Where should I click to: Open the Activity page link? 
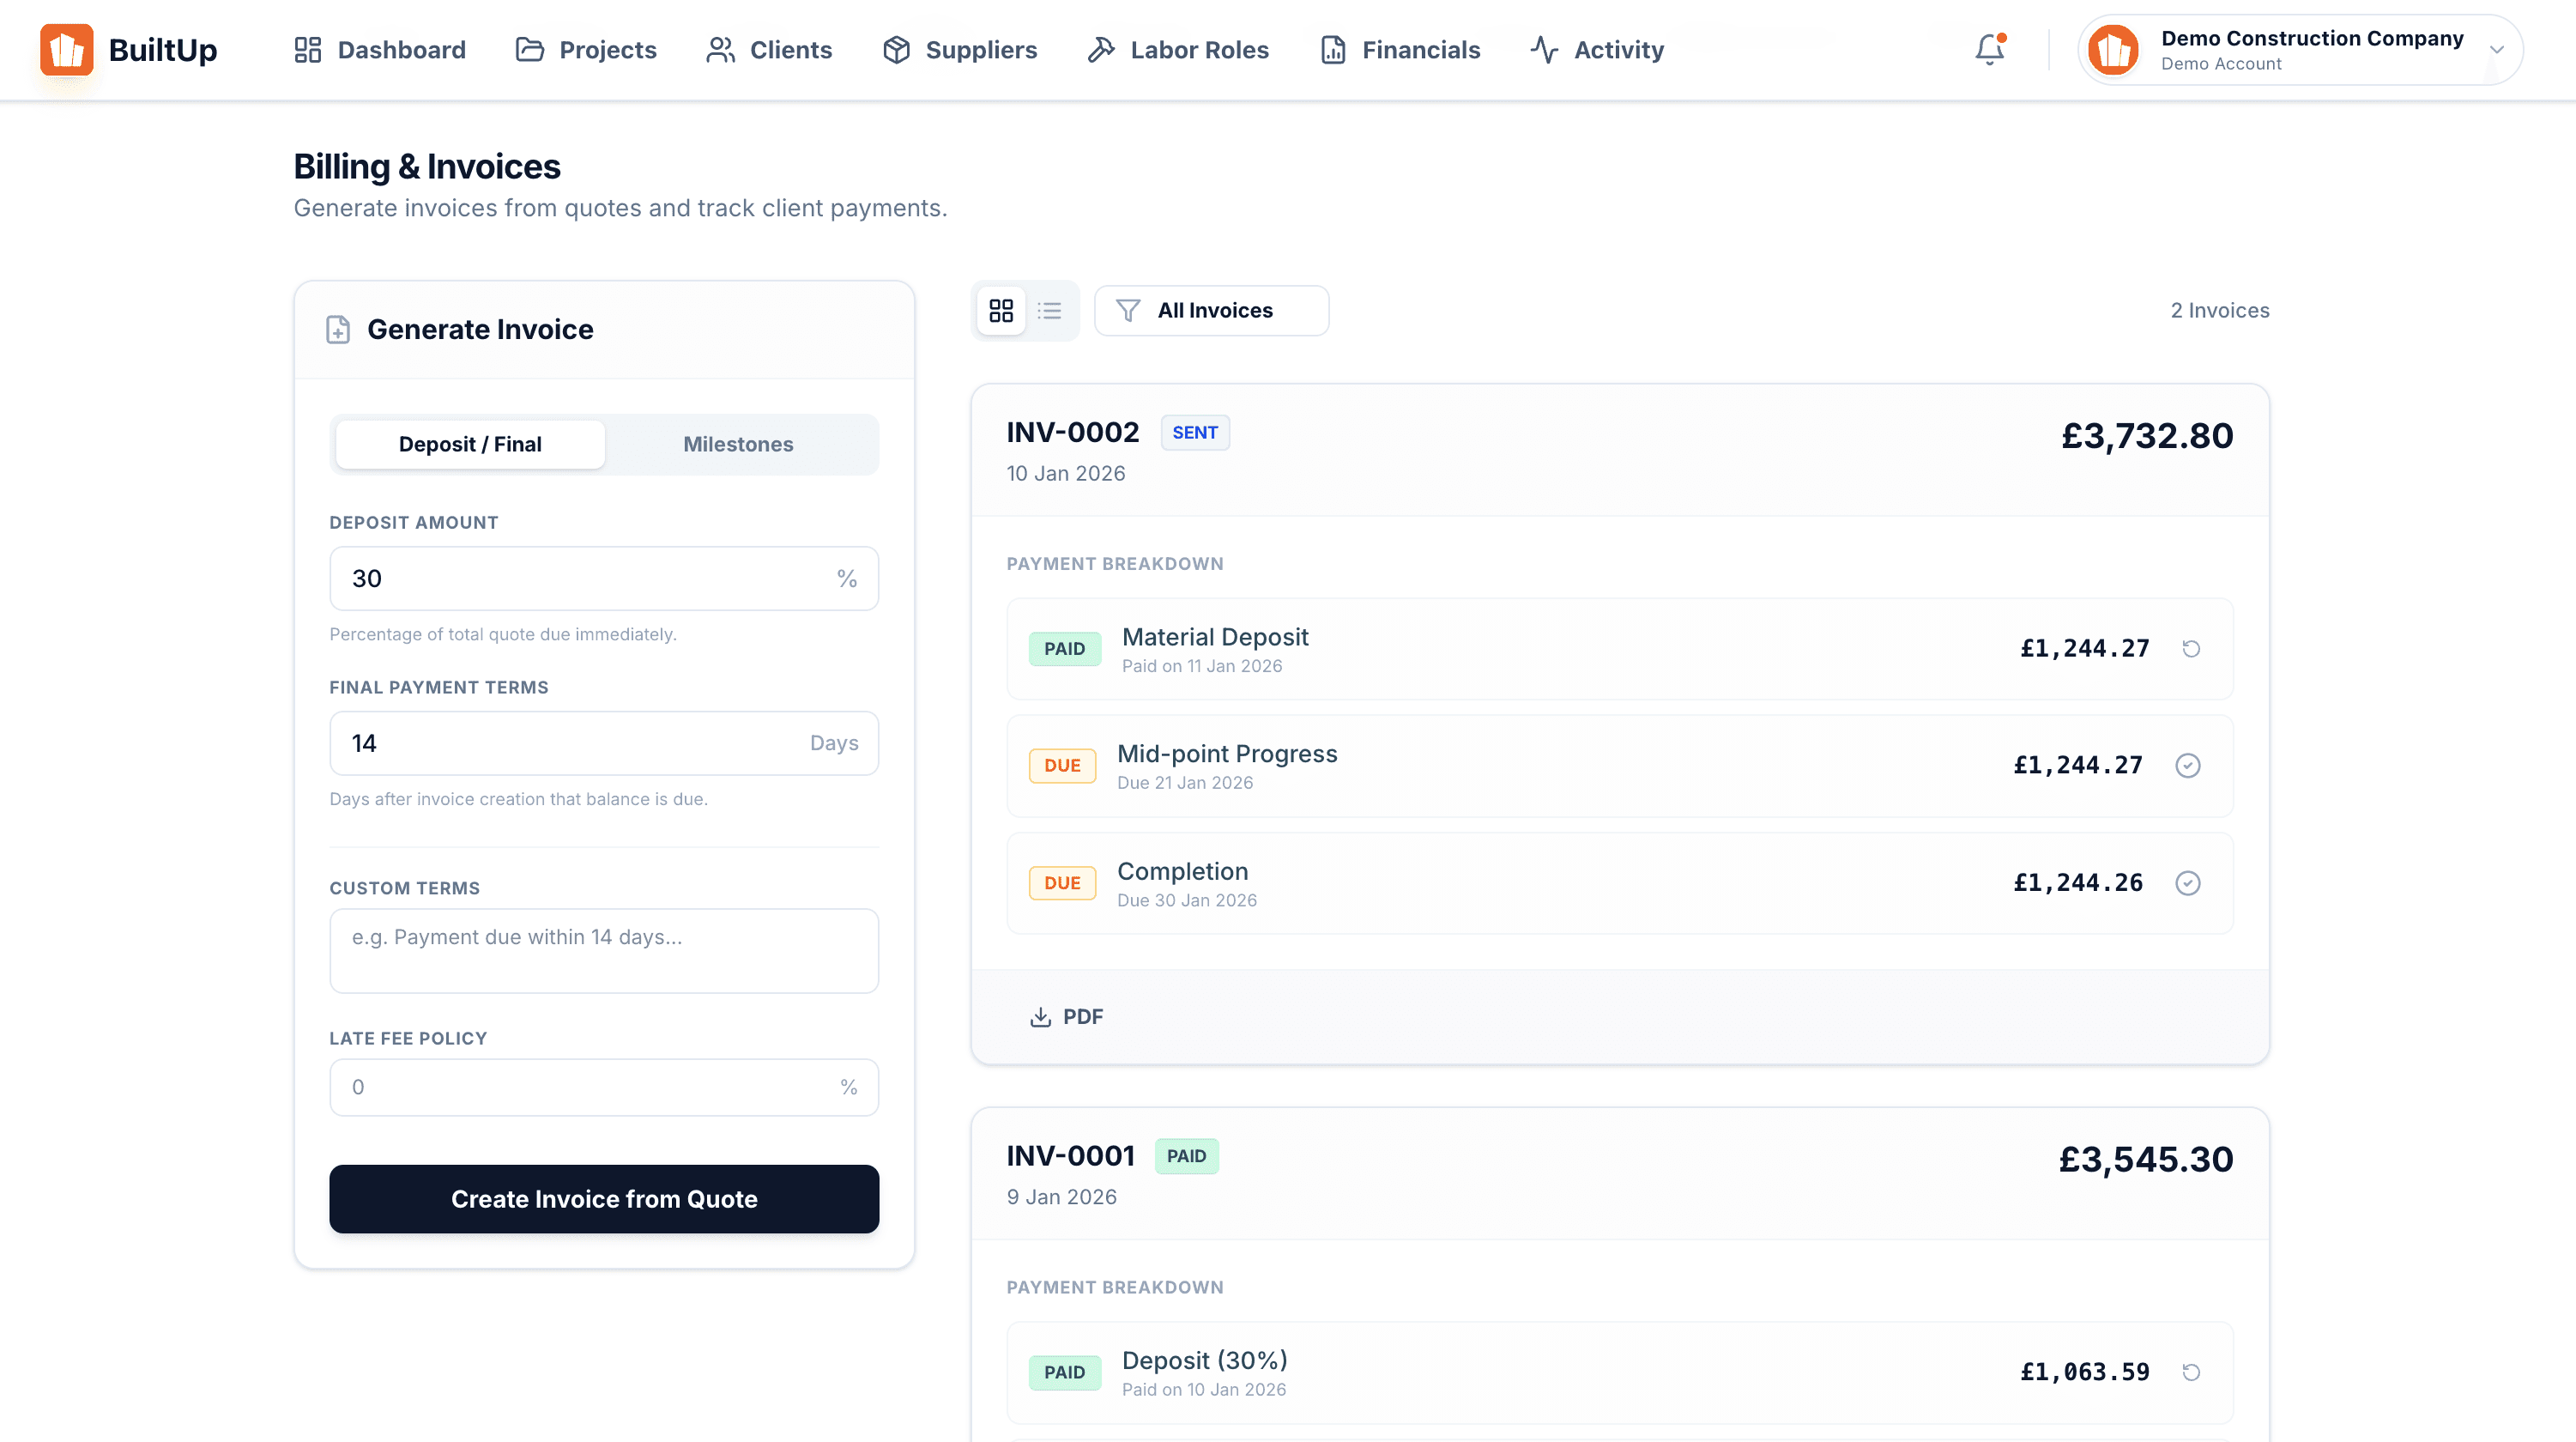point(1596,49)
